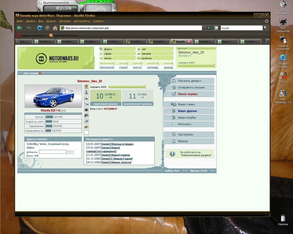
Task: Click the search magnifier icon
Action: coord(265,28)
